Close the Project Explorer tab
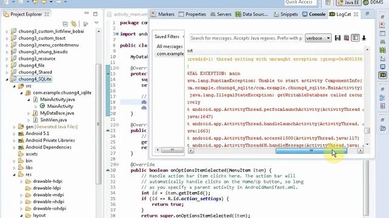This screenshot has height=218, width=389. [x=47, y=15]
